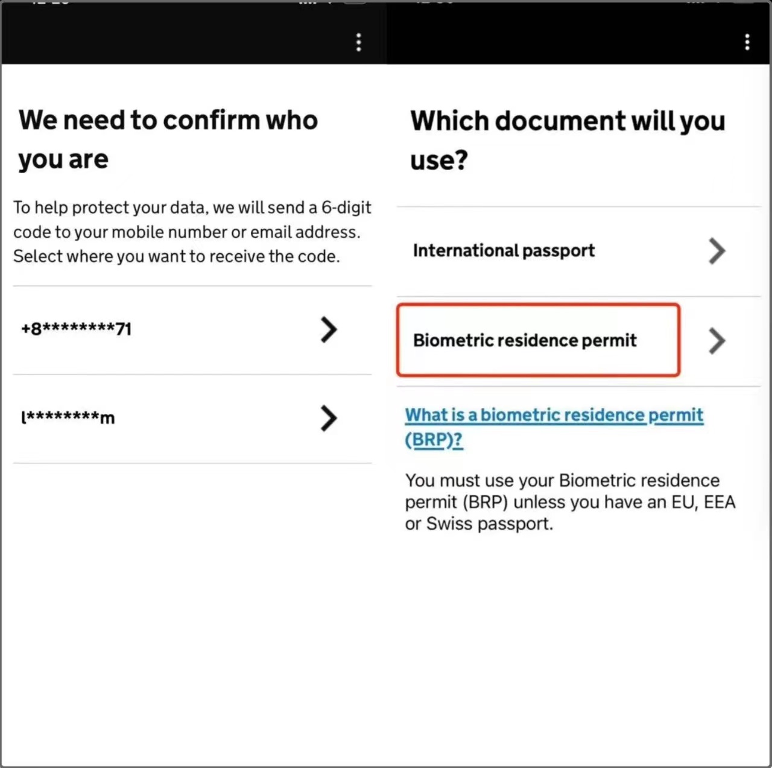Select the +8********71 mobile number option
772x768 pixels.
pyautogui.click(x=77, y=329)
